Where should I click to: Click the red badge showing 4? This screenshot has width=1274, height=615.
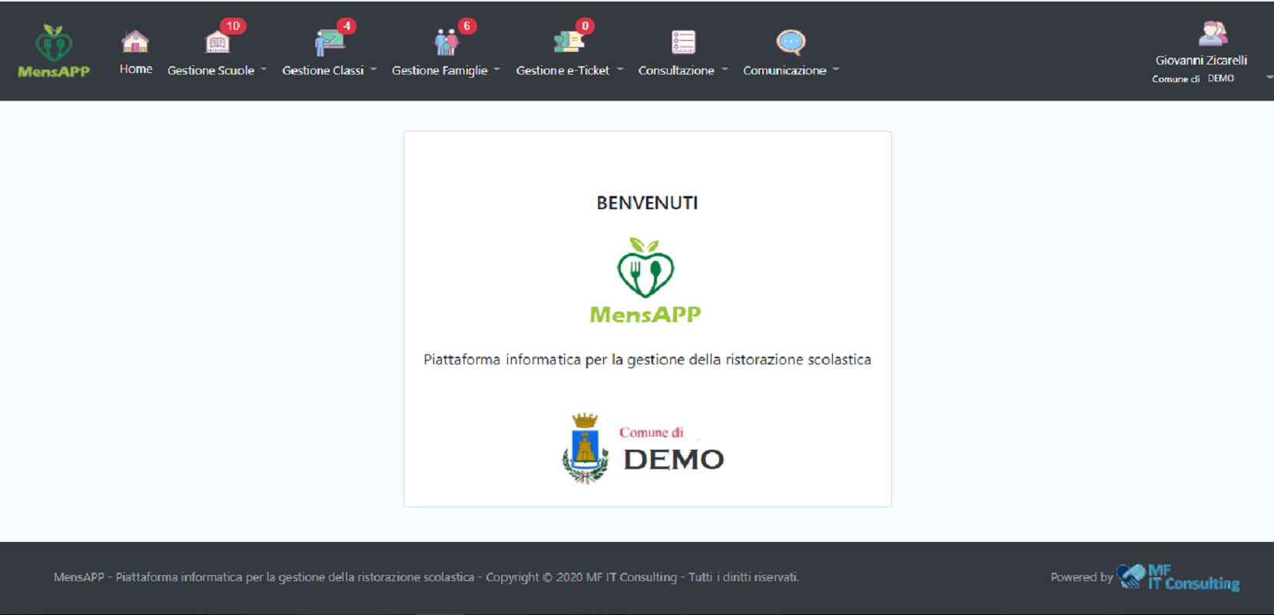click(x=347, y=26)
